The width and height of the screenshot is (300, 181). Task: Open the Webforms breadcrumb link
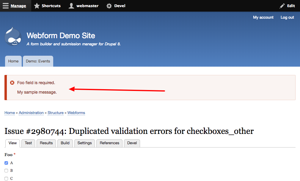pos(76,113)
